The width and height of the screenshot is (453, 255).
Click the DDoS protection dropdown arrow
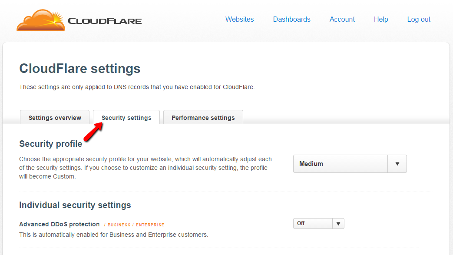(x=338, y=223)
